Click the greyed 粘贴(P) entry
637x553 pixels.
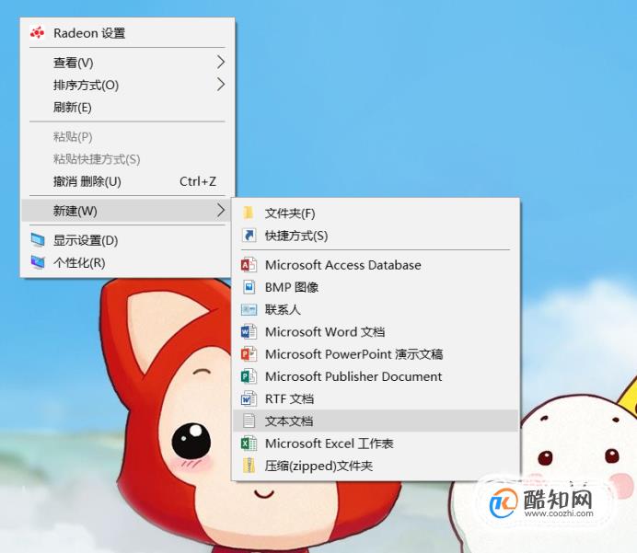[127, 136]
